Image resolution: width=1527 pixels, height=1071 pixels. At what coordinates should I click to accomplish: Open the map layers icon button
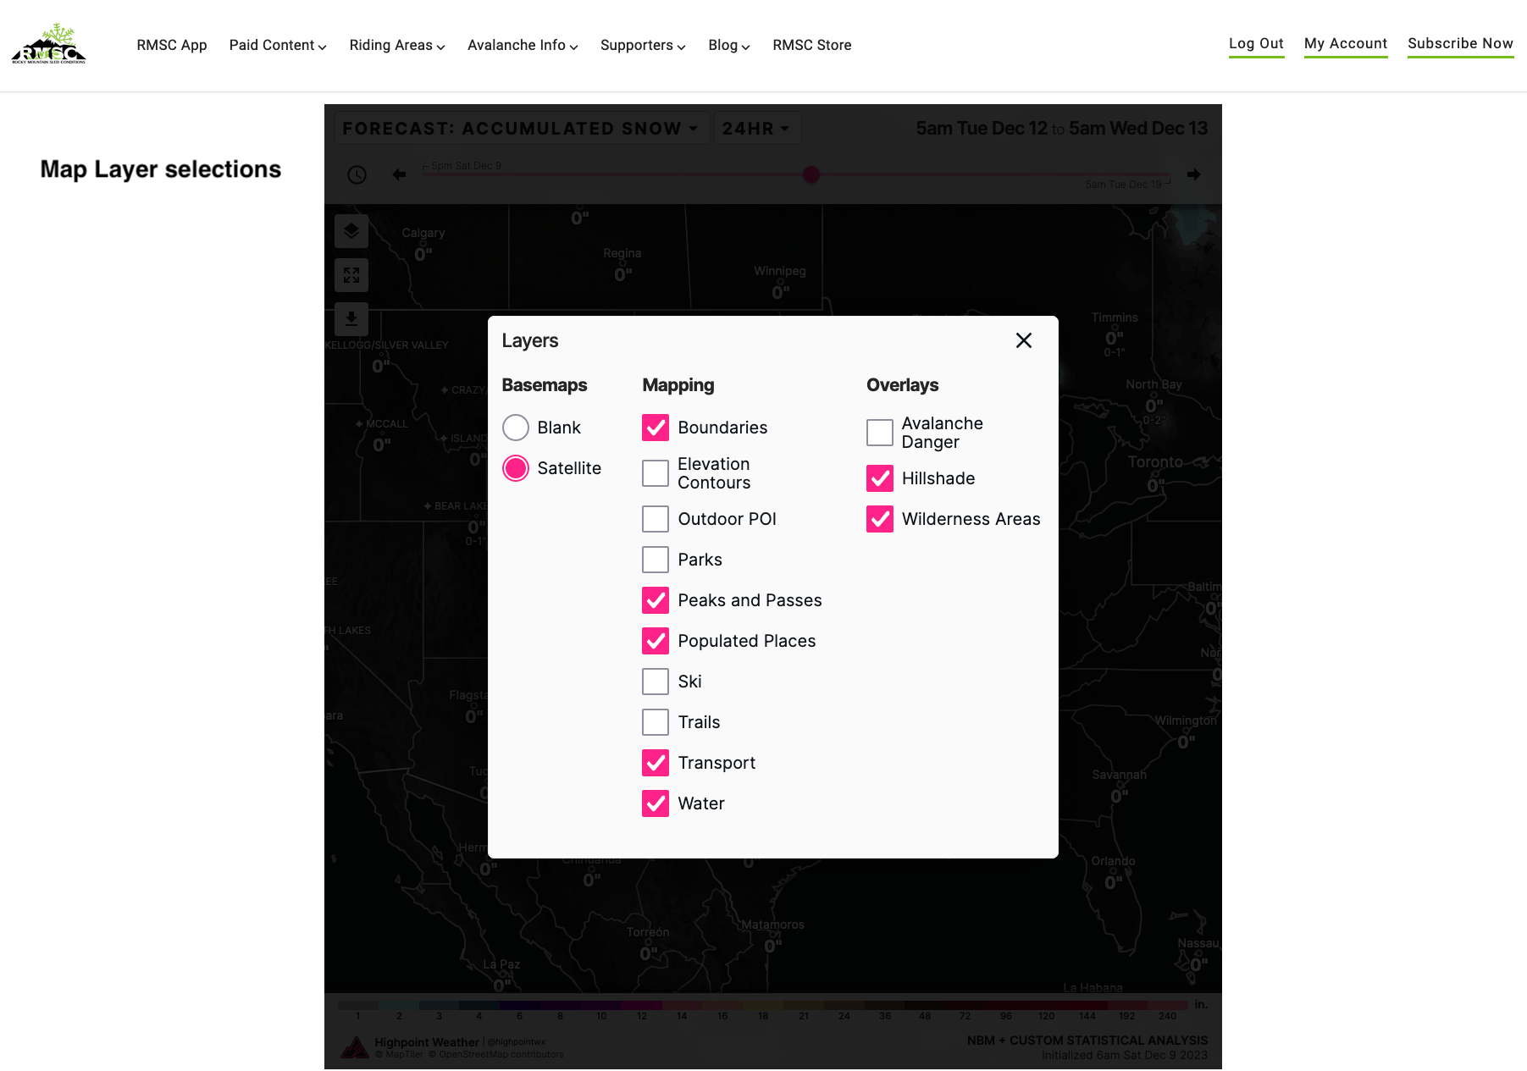(x=351, y=231)
